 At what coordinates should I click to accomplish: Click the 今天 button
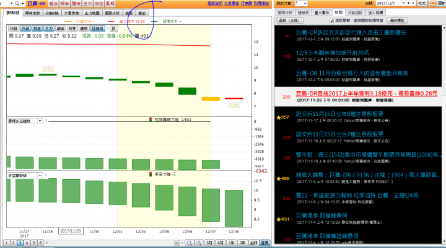coord(422,4)
